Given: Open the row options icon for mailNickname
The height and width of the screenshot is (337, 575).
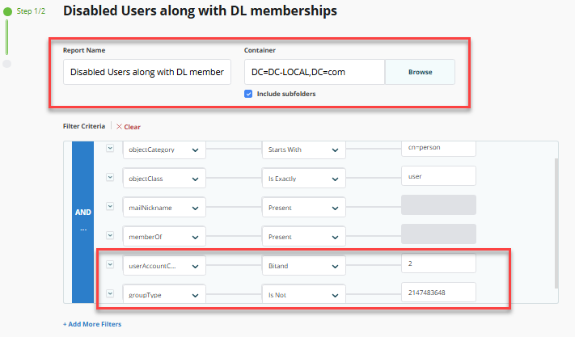Looking at the screenshot, I should coord(110,206).
